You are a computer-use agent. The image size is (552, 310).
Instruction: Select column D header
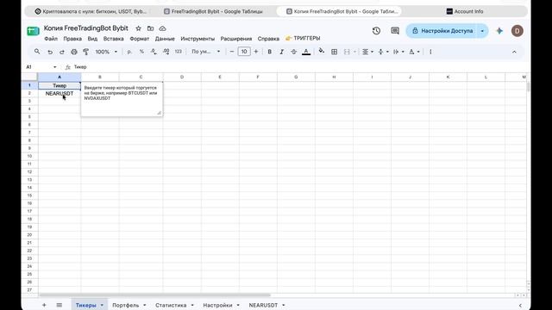[182, 77]
